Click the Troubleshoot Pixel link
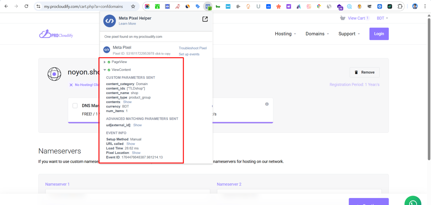The image size is (431, 205). click(x=193, y=48)
